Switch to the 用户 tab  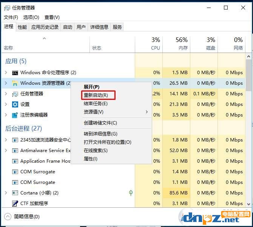[81, 27]
